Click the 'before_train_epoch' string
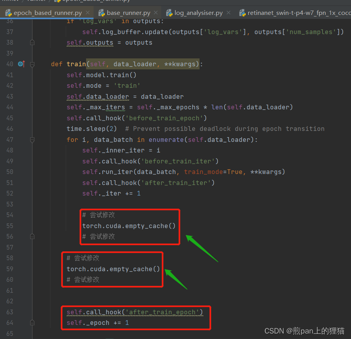The width and height of the screenshot is (351, 339). [164, 118]
